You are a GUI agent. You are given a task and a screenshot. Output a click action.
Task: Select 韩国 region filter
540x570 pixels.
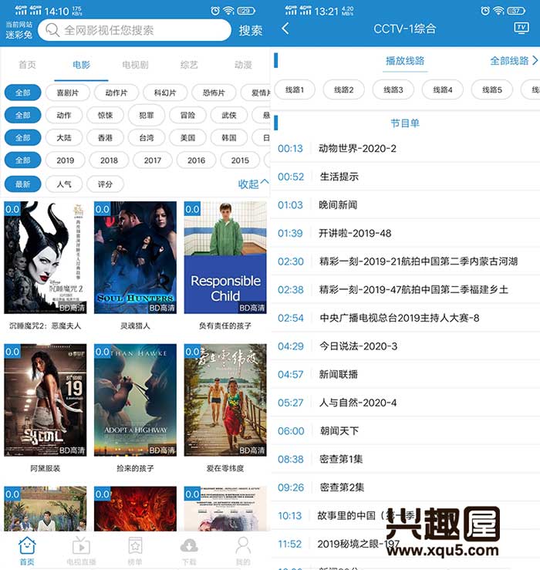229,138
